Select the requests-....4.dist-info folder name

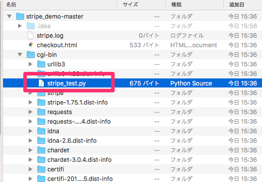pyautogui.click(x=79, y=122)
